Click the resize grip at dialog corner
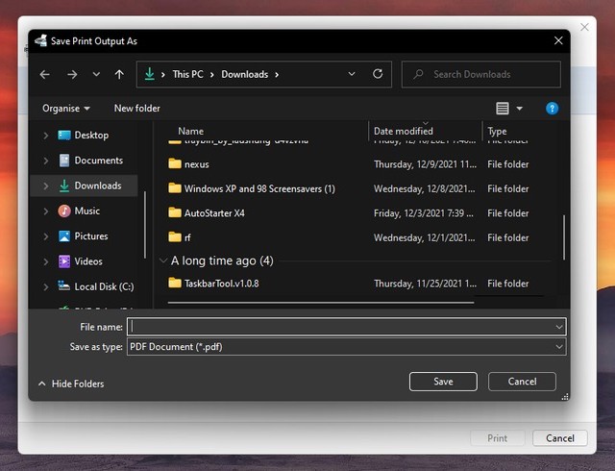 (565, 397)
